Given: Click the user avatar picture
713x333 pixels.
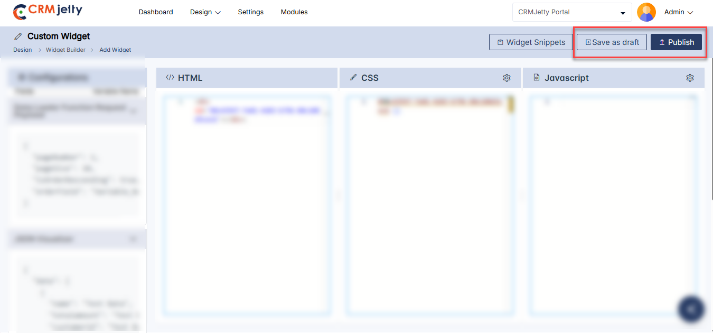Looking at the screenshot, I should click(646, 12).
